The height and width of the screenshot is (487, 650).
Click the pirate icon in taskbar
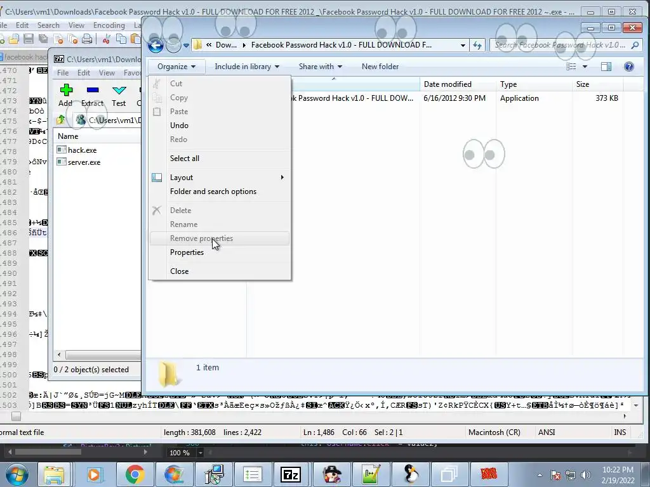pyautogui.click(x=331, y=474)
